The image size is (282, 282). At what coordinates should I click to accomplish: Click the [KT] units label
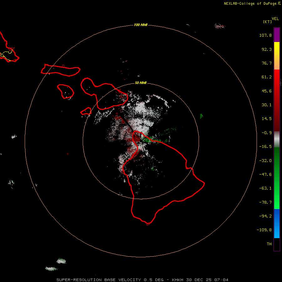click(x=268, y=22)
